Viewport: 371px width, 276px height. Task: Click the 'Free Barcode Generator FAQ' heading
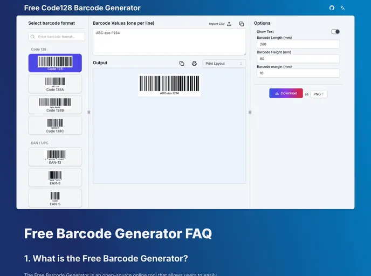[118, 233]
